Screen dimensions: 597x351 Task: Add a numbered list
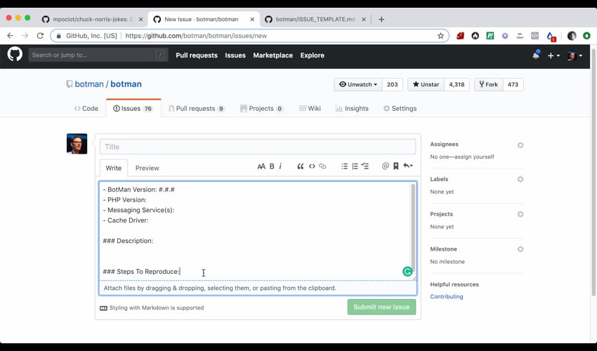[355, 166]
